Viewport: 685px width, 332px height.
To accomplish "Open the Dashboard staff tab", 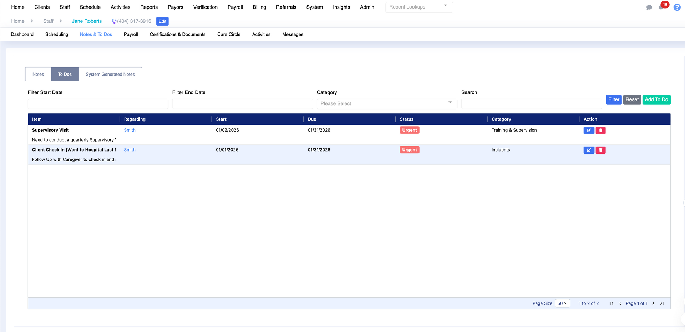I will 22,34.
